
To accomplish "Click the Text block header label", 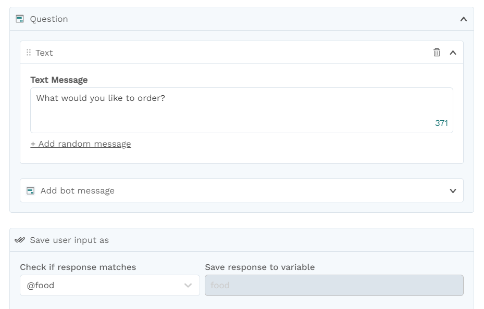I will click(44, 53).
